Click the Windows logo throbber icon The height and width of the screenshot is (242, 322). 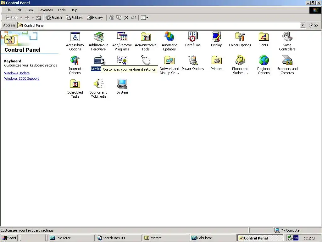(315, 10)
